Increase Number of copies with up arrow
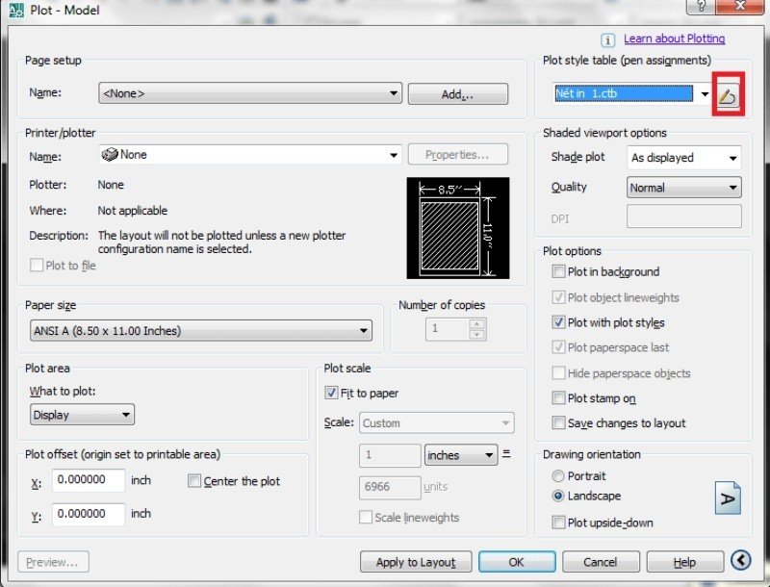The height and width of the screenshot is (587, 770). point(476,324)
